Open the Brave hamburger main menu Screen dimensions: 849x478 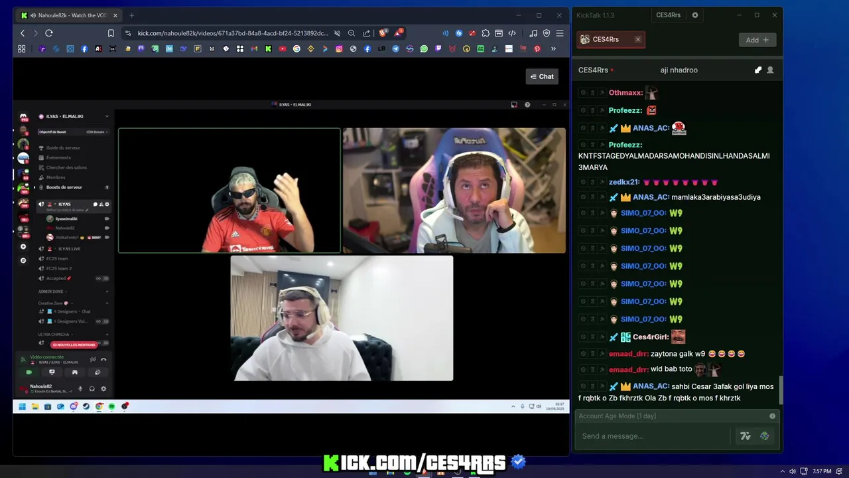pyautogui.click(x=560, y=33)
